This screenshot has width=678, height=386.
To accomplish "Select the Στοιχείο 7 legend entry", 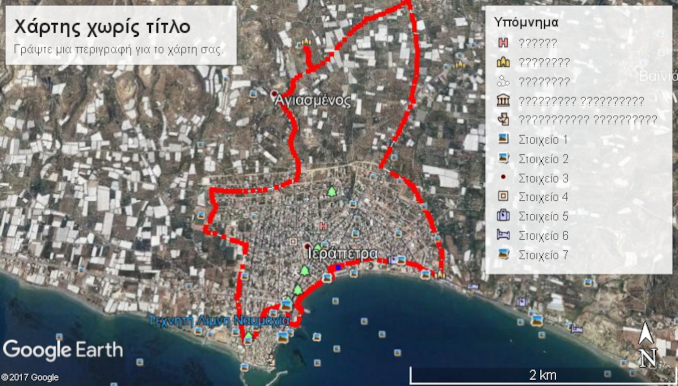I will click(x=543, y=255).
